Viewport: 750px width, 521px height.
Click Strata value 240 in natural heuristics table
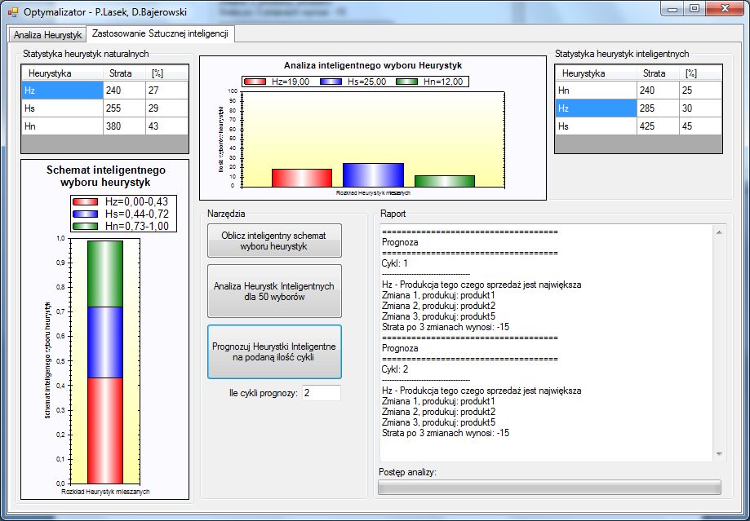tap(124, 91)
